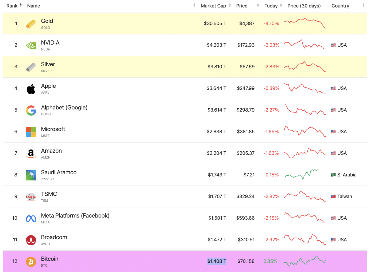The width and height of the screenshot is (370, 276).
Task: Click the Google G logo
Action: pyautogui.click(x=31, y=110)
